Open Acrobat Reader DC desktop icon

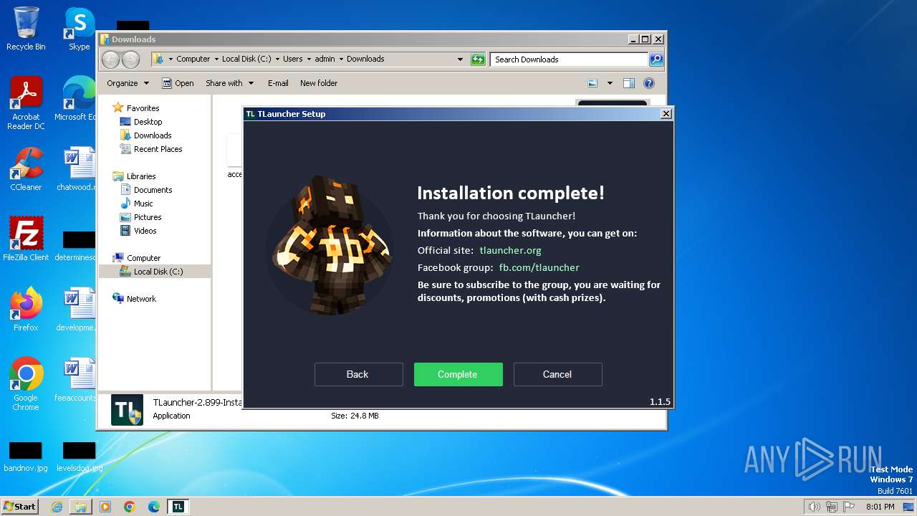pos(26,103)
